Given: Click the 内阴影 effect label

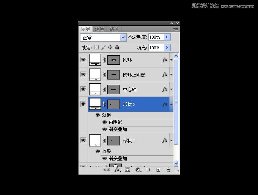Looking at the screenshot, I should (x=115, y=122).
